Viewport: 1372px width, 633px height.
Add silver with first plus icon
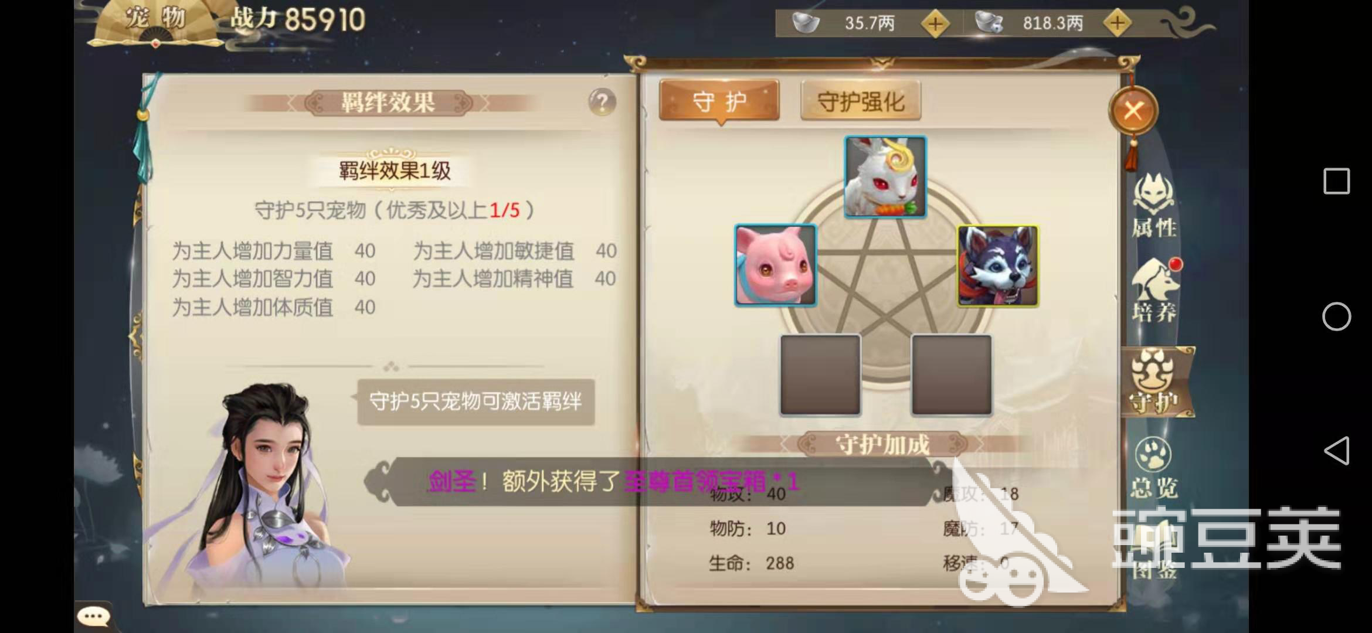coord(935,24)
